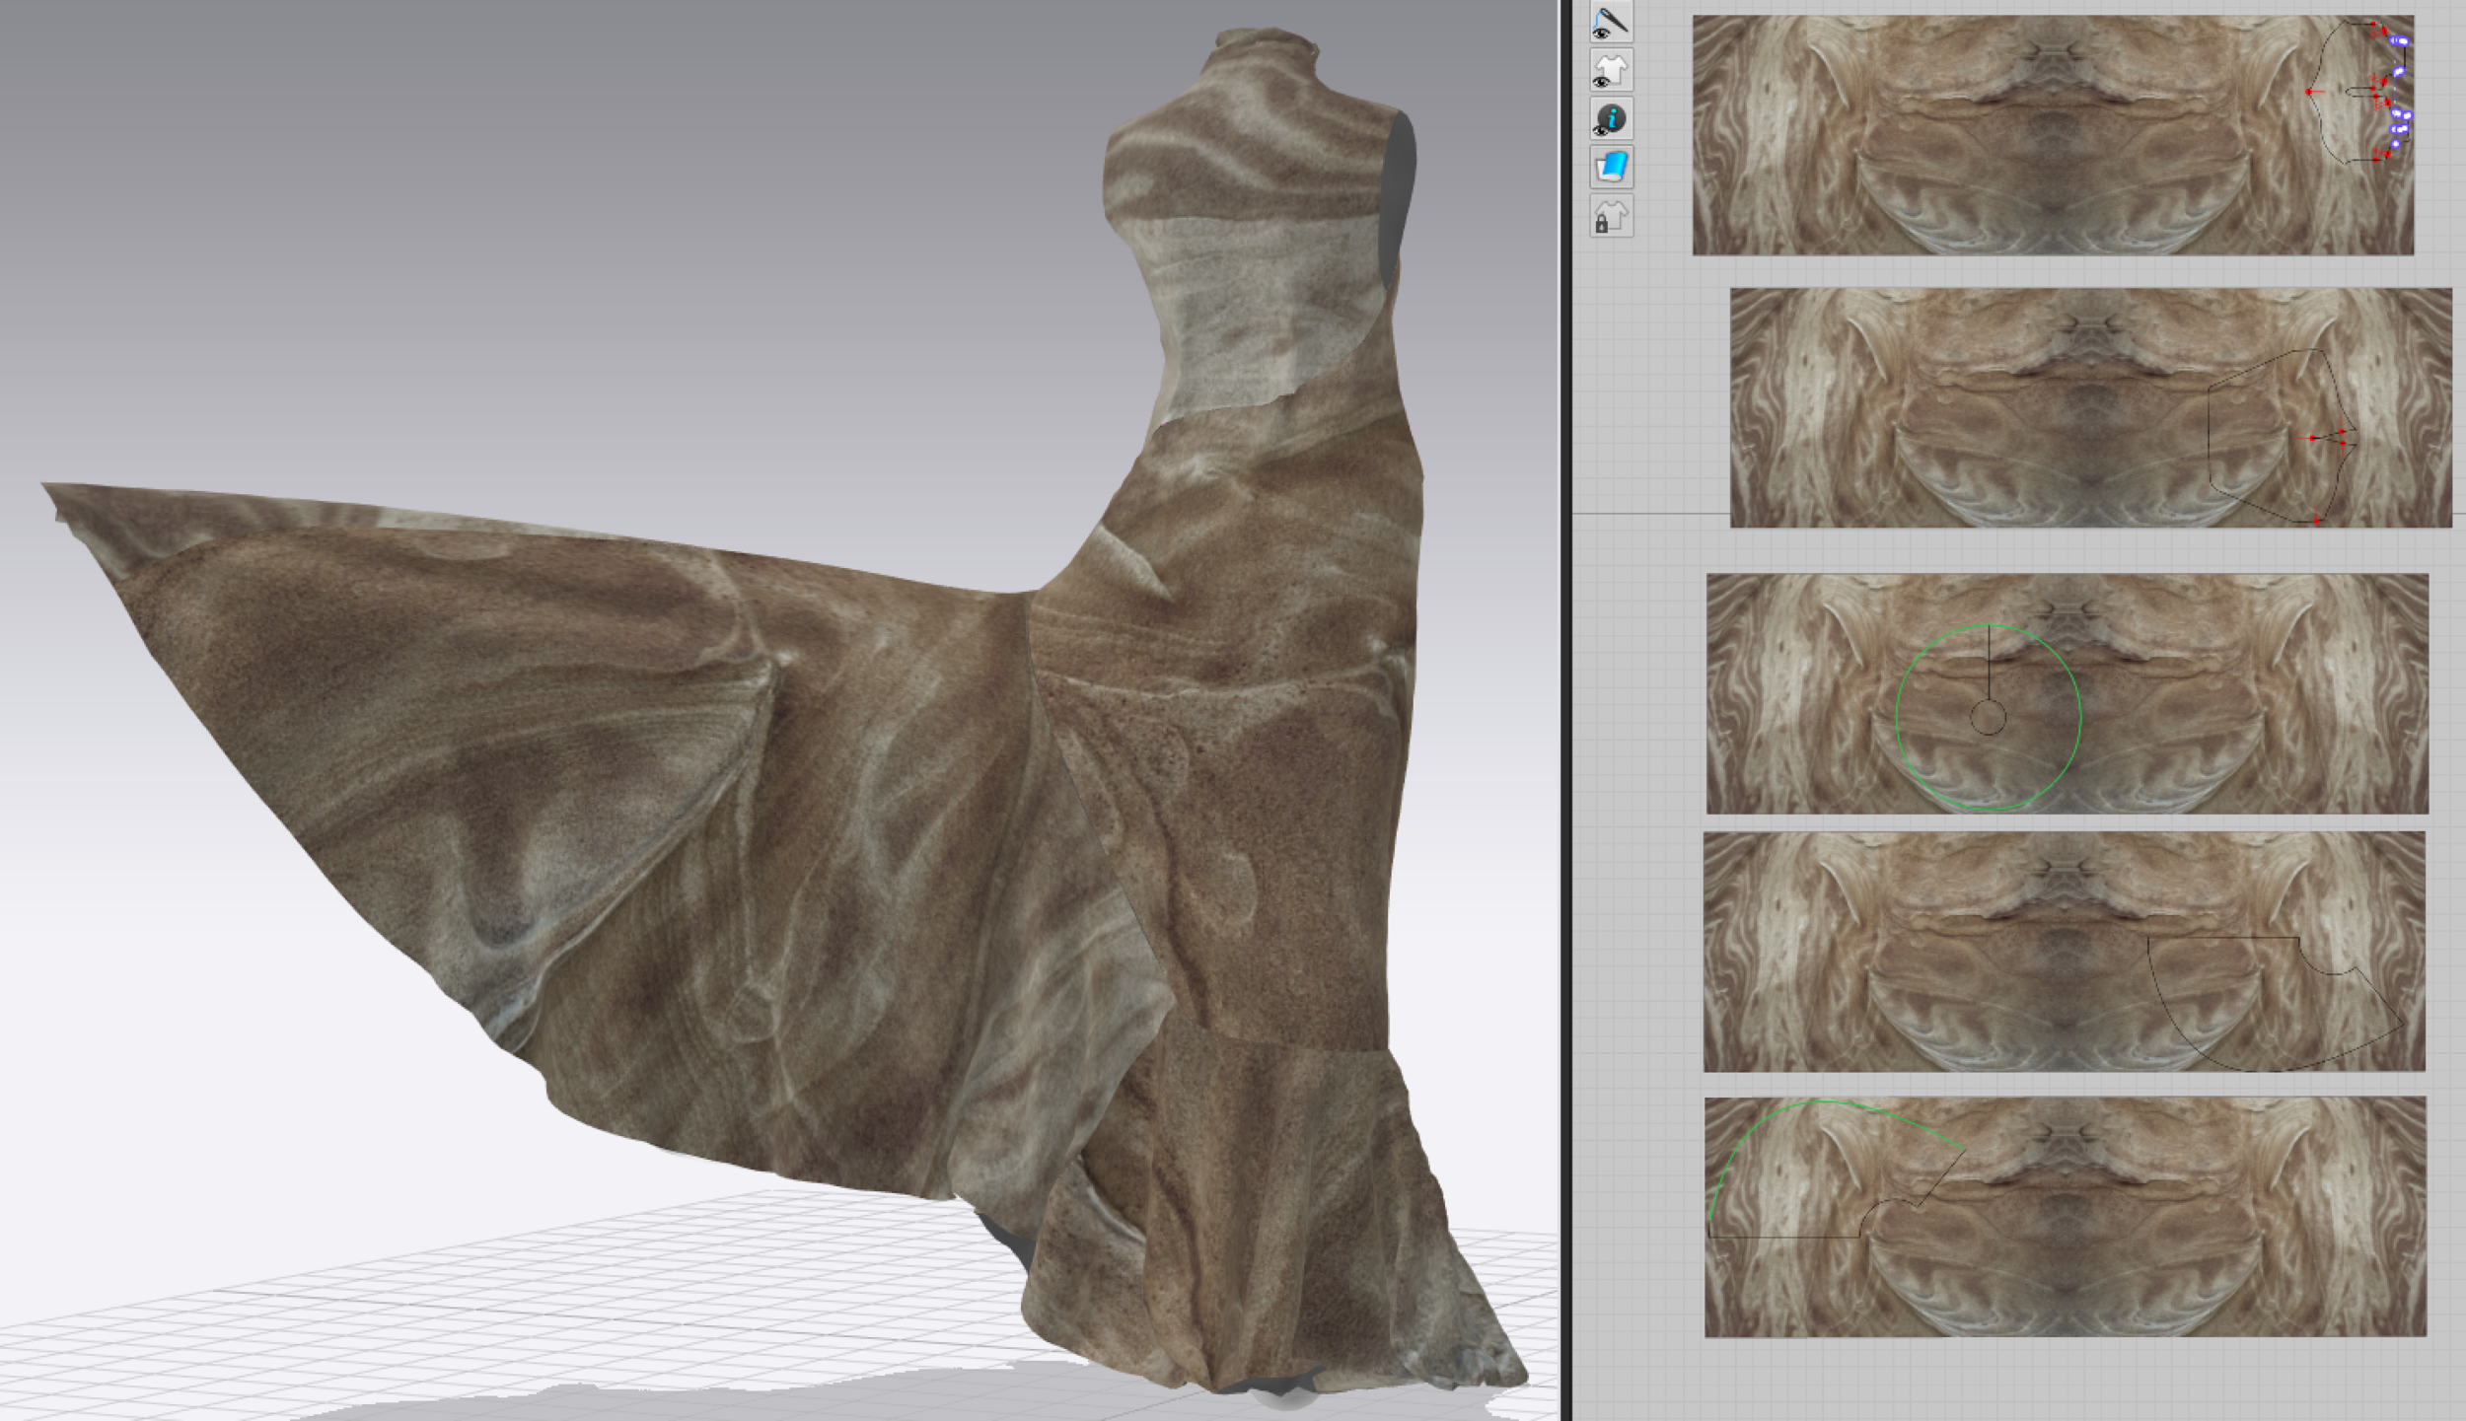Click the blue fabric texture surface icon

click(1611, 167)
